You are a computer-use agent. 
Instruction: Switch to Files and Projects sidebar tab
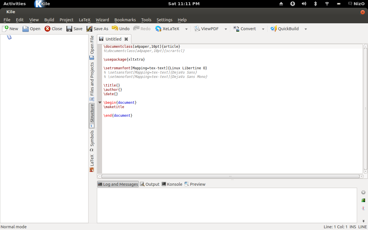tap(92, 82)
